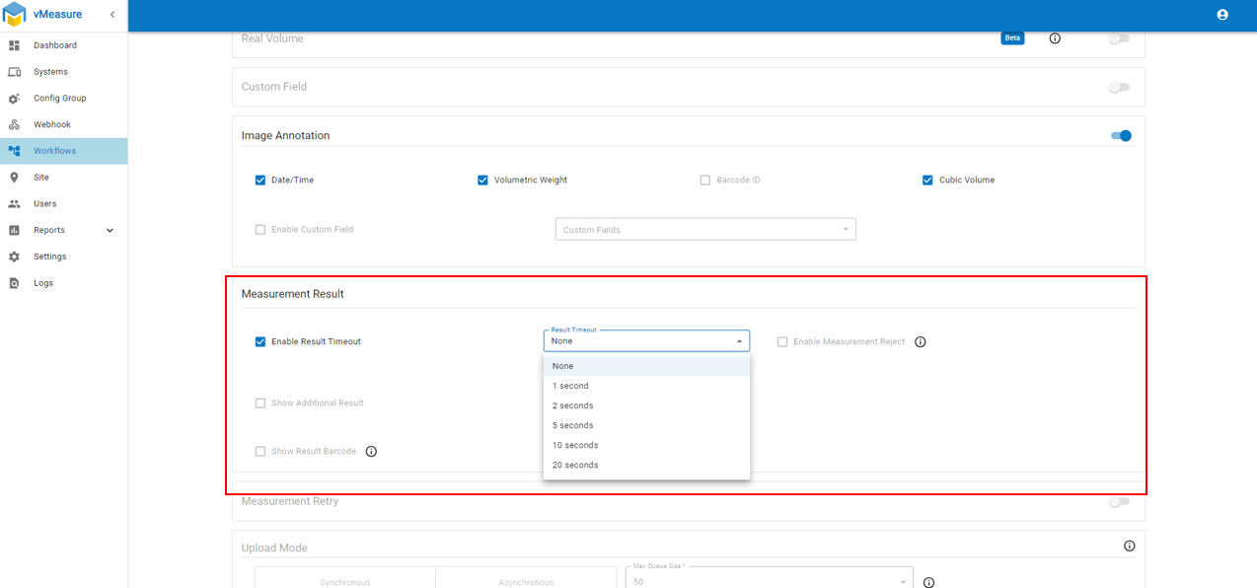Screen dimensions: 1257x588
Task: Uncheck the Enable Result Timeout checkbox
Action: (260, 342)
